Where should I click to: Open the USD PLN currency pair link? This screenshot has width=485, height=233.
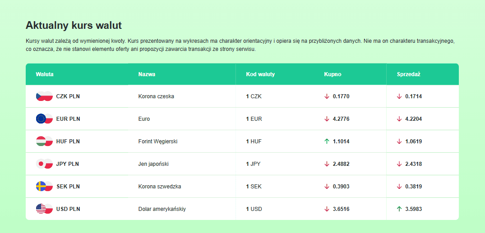click(68, 209)
